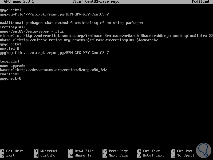Click the first 'gpgcheck=1' line at top
Image resolution: width=213 pixels, height=160 pixels.
(11, 10)
